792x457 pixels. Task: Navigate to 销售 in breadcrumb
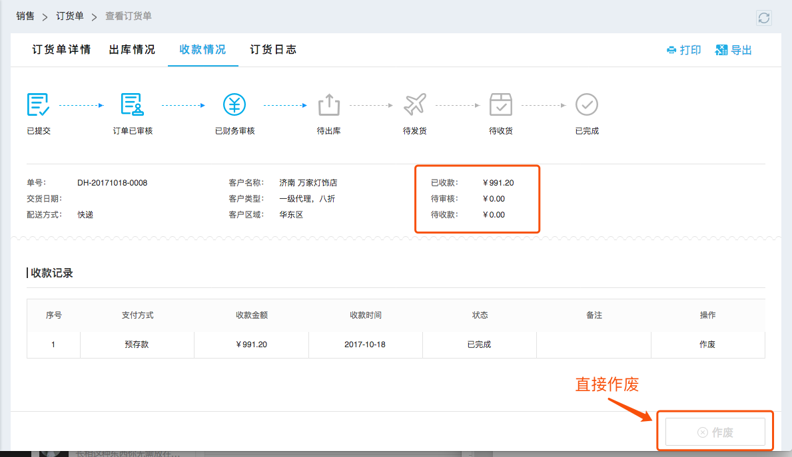[x=25, y=16]
